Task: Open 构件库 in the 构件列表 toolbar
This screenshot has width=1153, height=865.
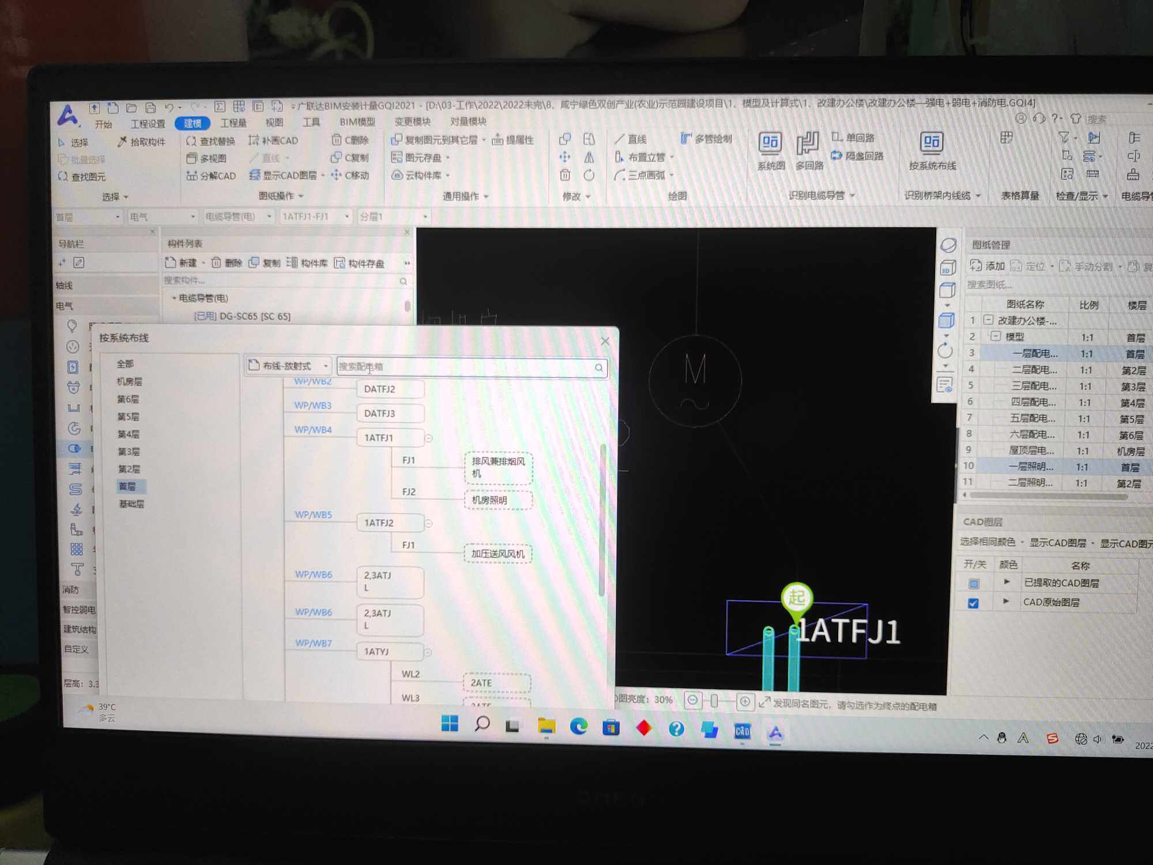Action: 307,263
